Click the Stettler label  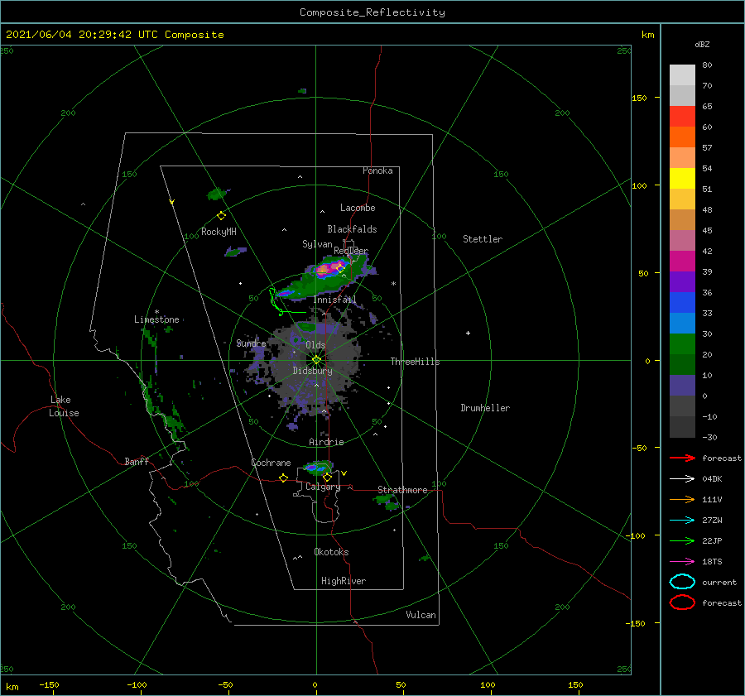483,239
